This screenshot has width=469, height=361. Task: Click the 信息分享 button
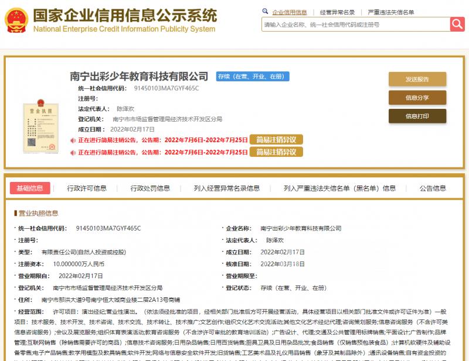coord(417,98)
